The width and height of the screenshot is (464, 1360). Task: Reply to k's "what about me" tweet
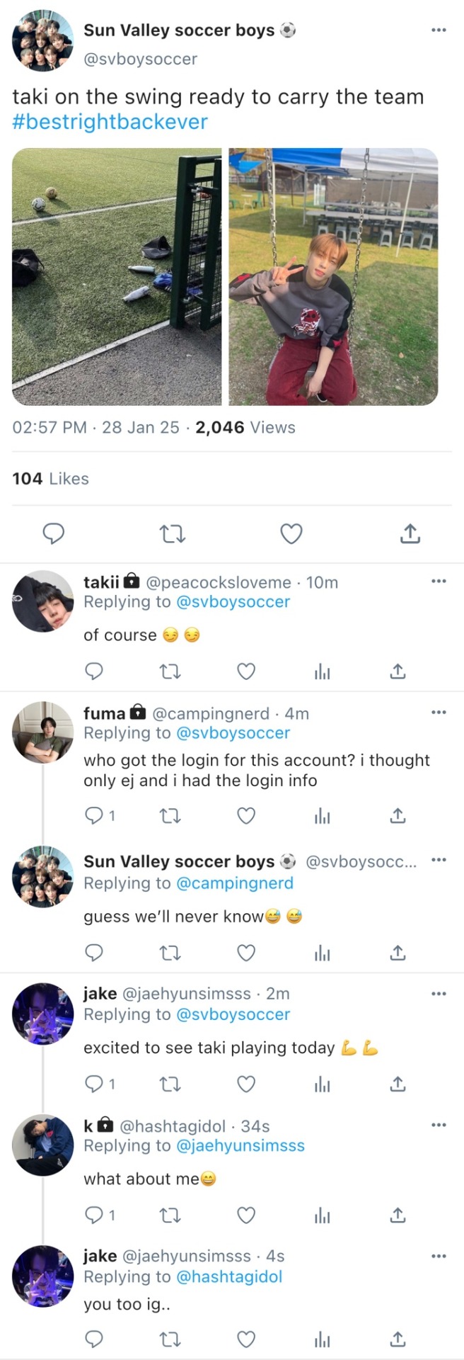click(94, 1215)
